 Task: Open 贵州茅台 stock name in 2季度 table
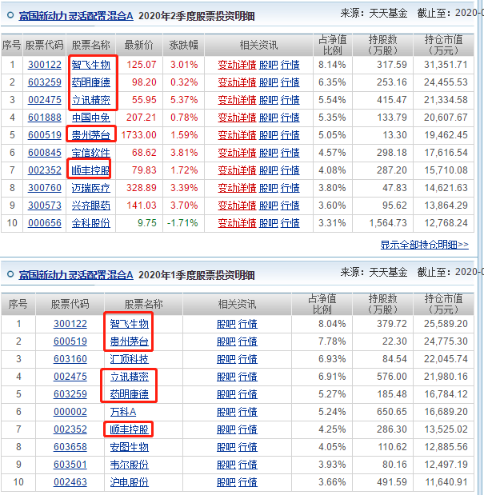[91, 135]
